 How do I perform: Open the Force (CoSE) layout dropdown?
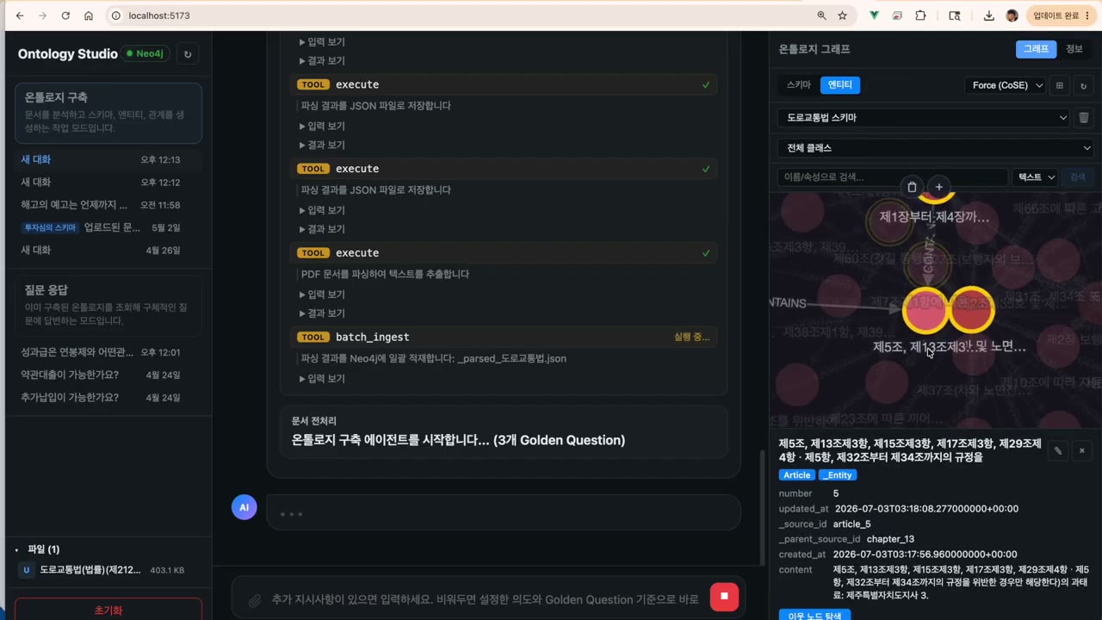1006,85
